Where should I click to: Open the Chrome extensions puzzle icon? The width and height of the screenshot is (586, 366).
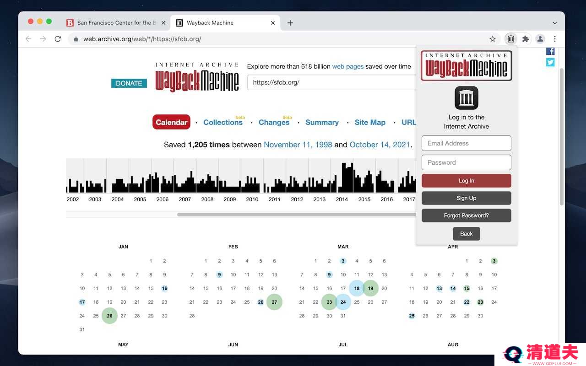point(526,39)
